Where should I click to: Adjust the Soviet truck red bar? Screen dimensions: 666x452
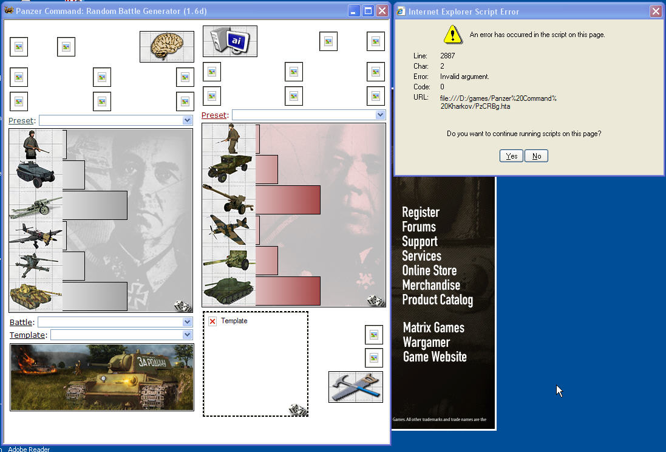click(x=267, y=169)
